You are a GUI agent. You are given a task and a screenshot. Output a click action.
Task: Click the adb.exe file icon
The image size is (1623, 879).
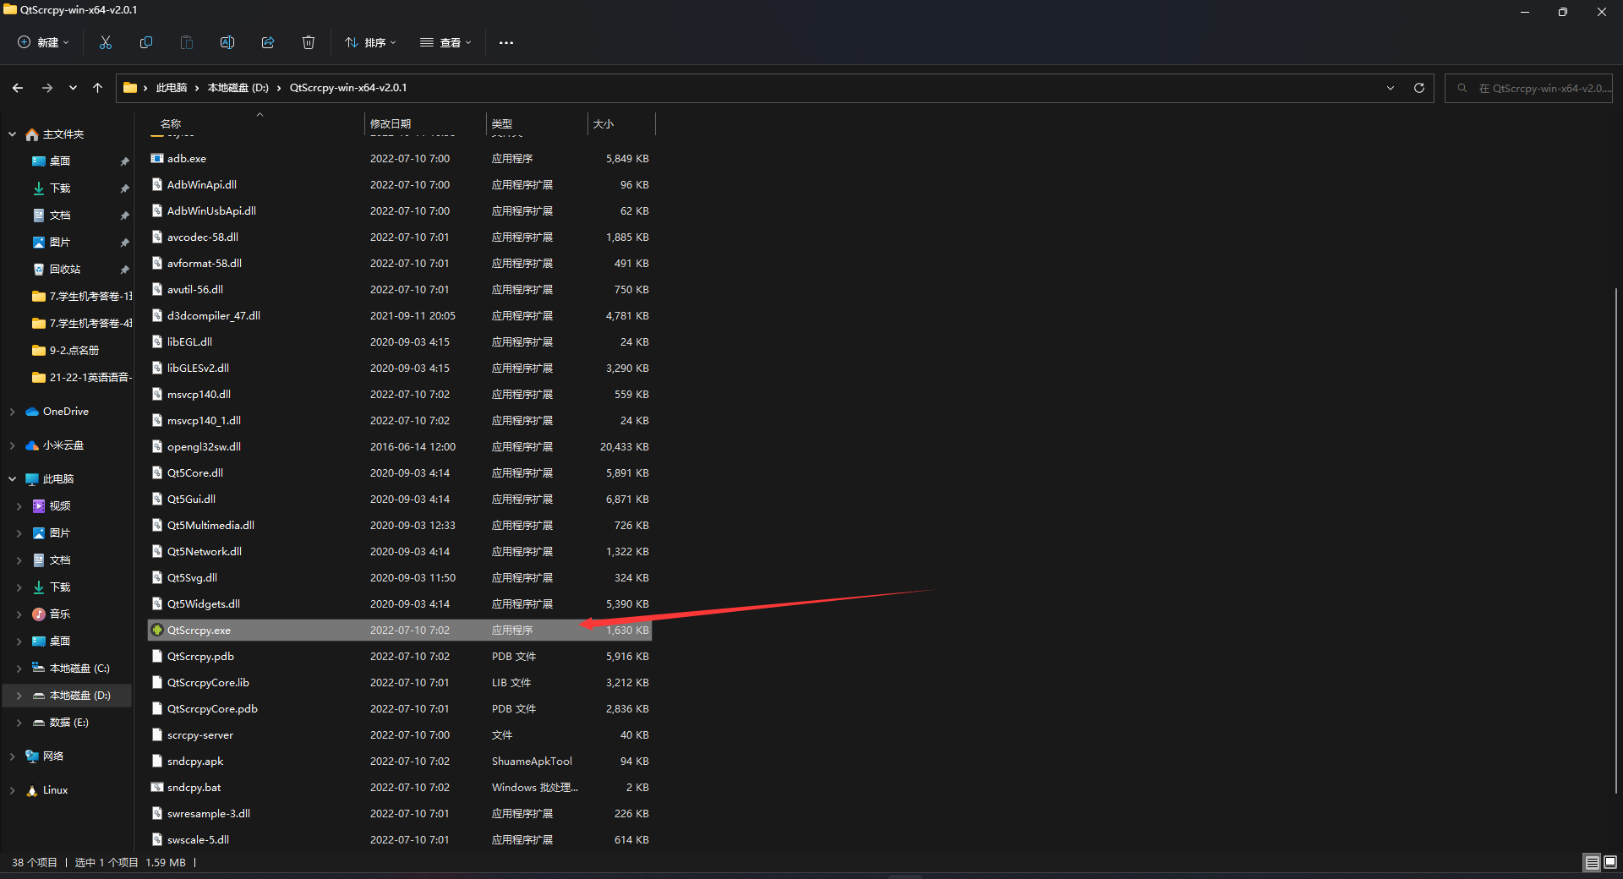(x=157, y=158)
